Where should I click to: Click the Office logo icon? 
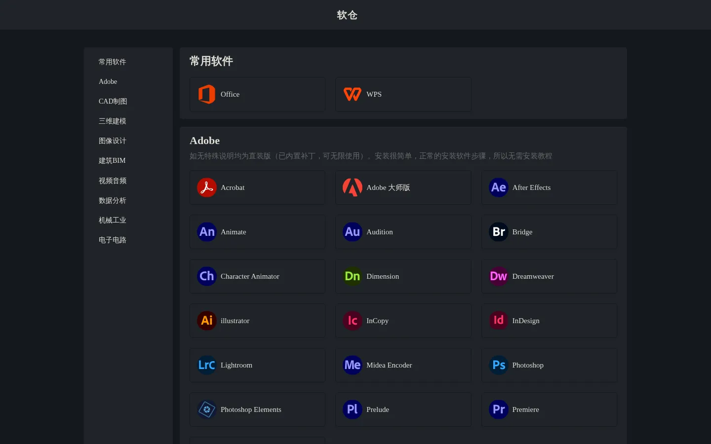(207, 94)
